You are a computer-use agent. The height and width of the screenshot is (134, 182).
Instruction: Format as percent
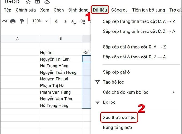pyautogui.click(x=65, y=21)
